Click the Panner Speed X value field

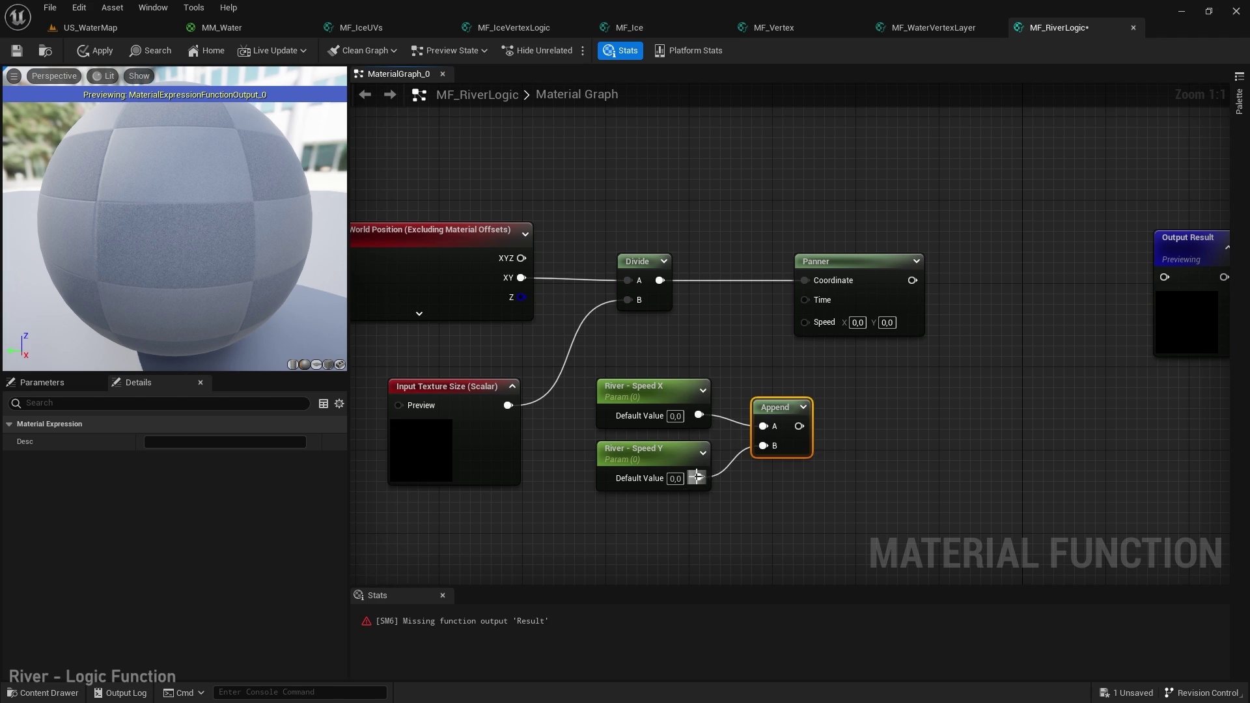click(x=857, y=323)
